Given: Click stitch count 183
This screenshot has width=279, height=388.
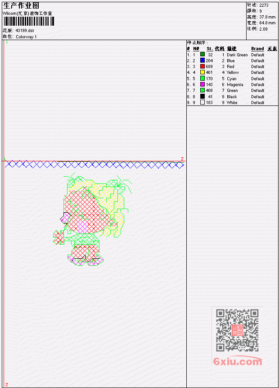Looking at the screenshot, I should pos(209,103).
